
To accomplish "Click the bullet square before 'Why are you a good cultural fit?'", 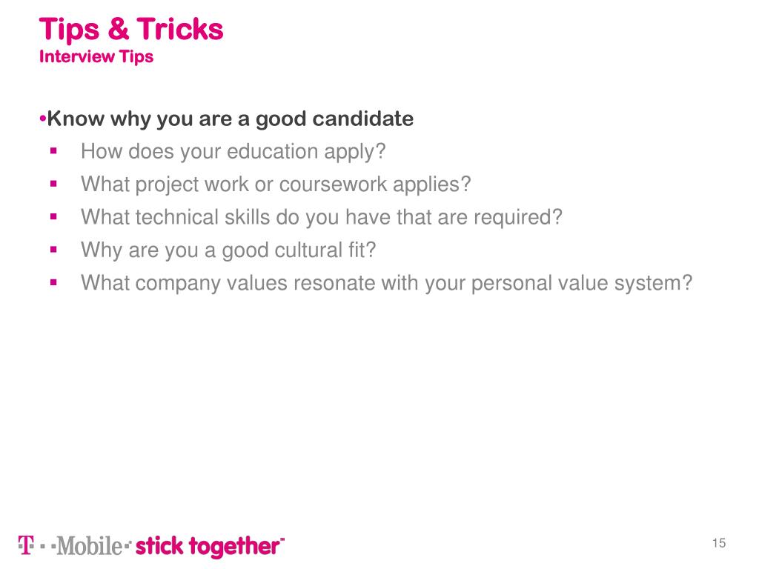I will (x=54, y=250).
